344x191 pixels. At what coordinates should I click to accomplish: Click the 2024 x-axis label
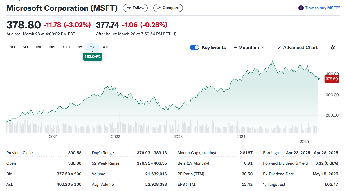(x=241, y=137)
